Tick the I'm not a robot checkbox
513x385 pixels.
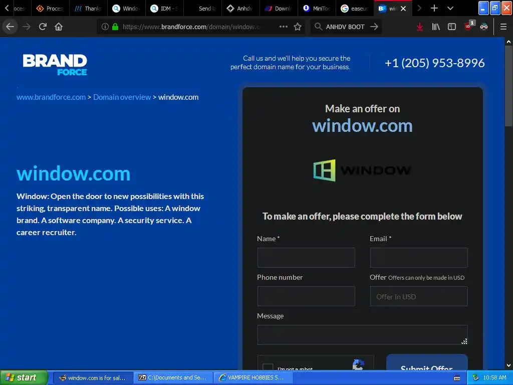pos(268,366)
